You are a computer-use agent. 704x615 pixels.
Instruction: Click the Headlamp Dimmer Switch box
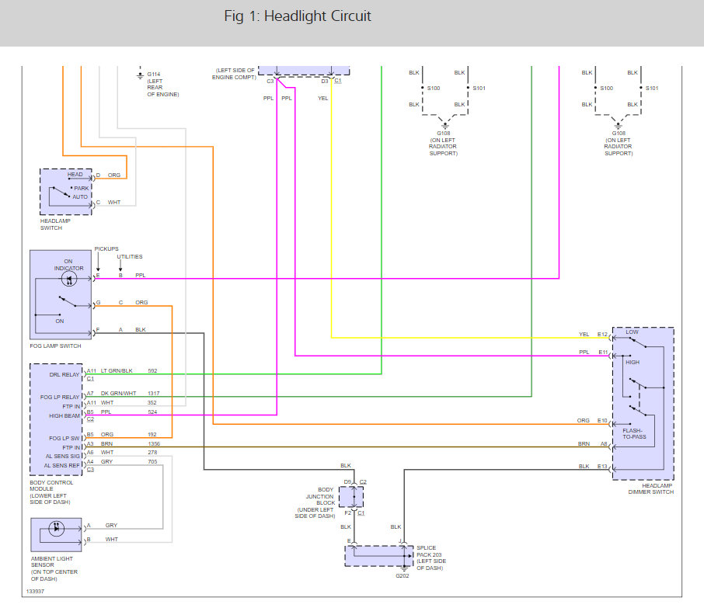pyautogui.click(x=643, y=404)
